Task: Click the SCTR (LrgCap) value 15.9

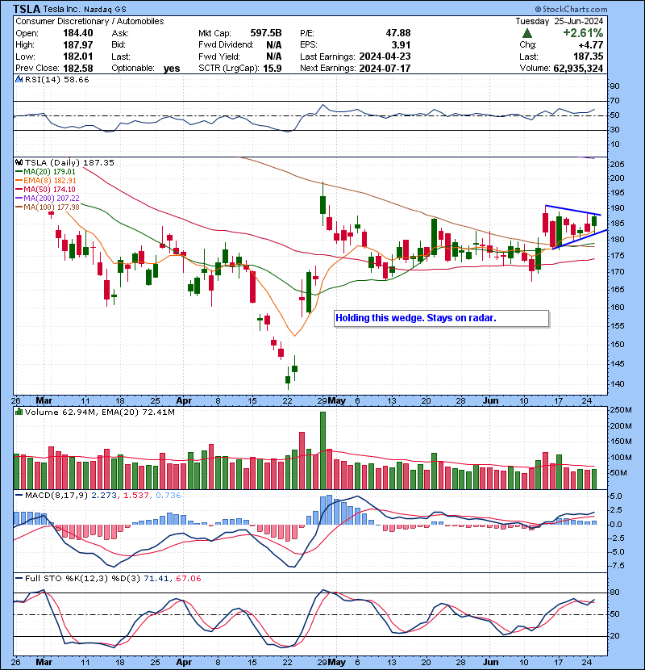Action: click(x=273, y=69)
